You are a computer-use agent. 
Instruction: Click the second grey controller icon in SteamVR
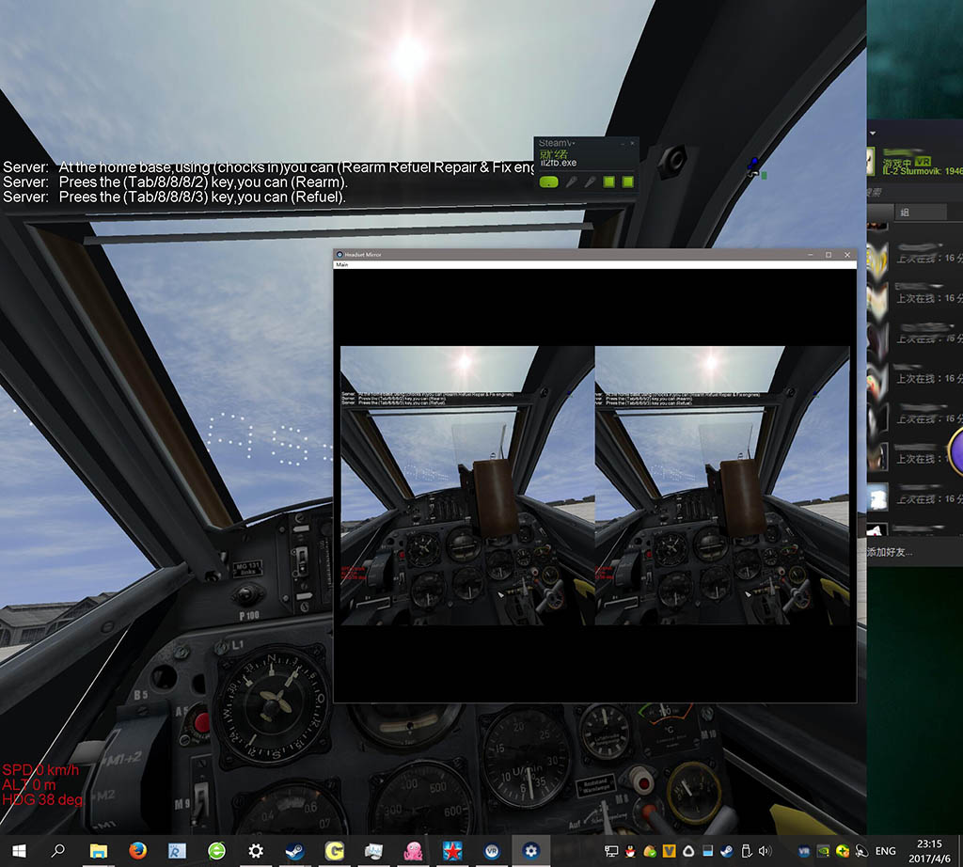click(590, 181)
